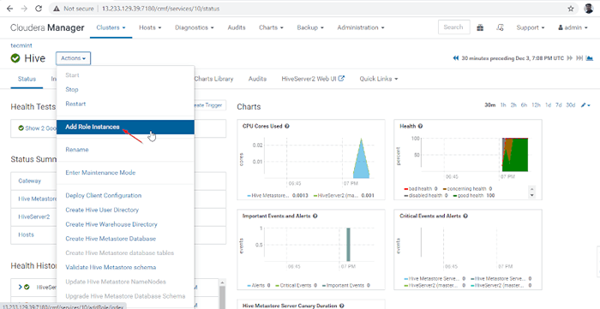Click the browser reload icon
This screenshot has height=309, width=600.
click(x=39, y=9)
